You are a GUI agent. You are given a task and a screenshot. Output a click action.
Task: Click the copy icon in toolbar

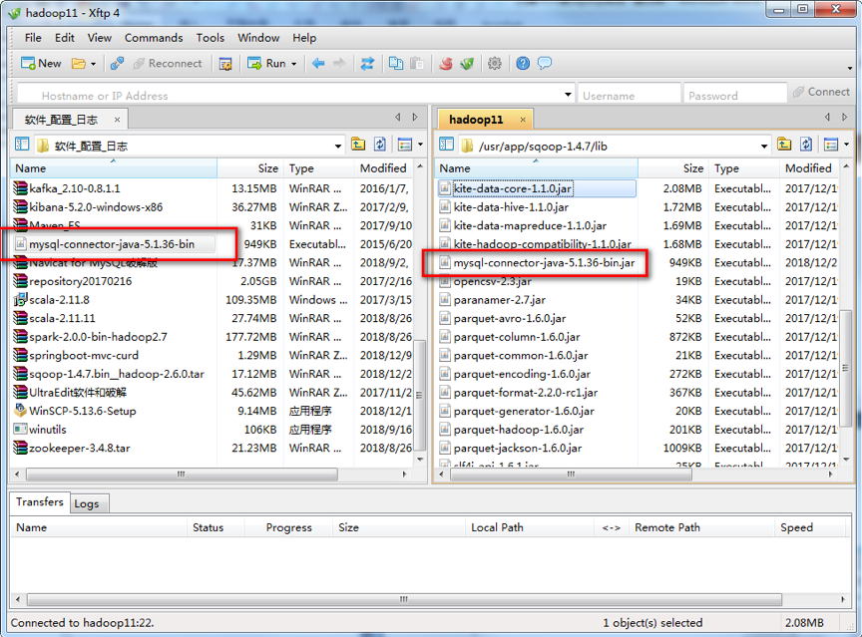[396, 63]
